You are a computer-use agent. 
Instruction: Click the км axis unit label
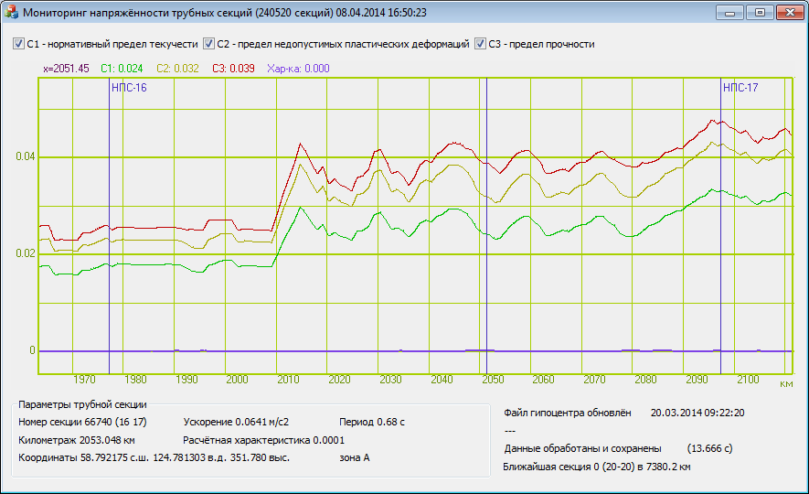coord(786,384)
